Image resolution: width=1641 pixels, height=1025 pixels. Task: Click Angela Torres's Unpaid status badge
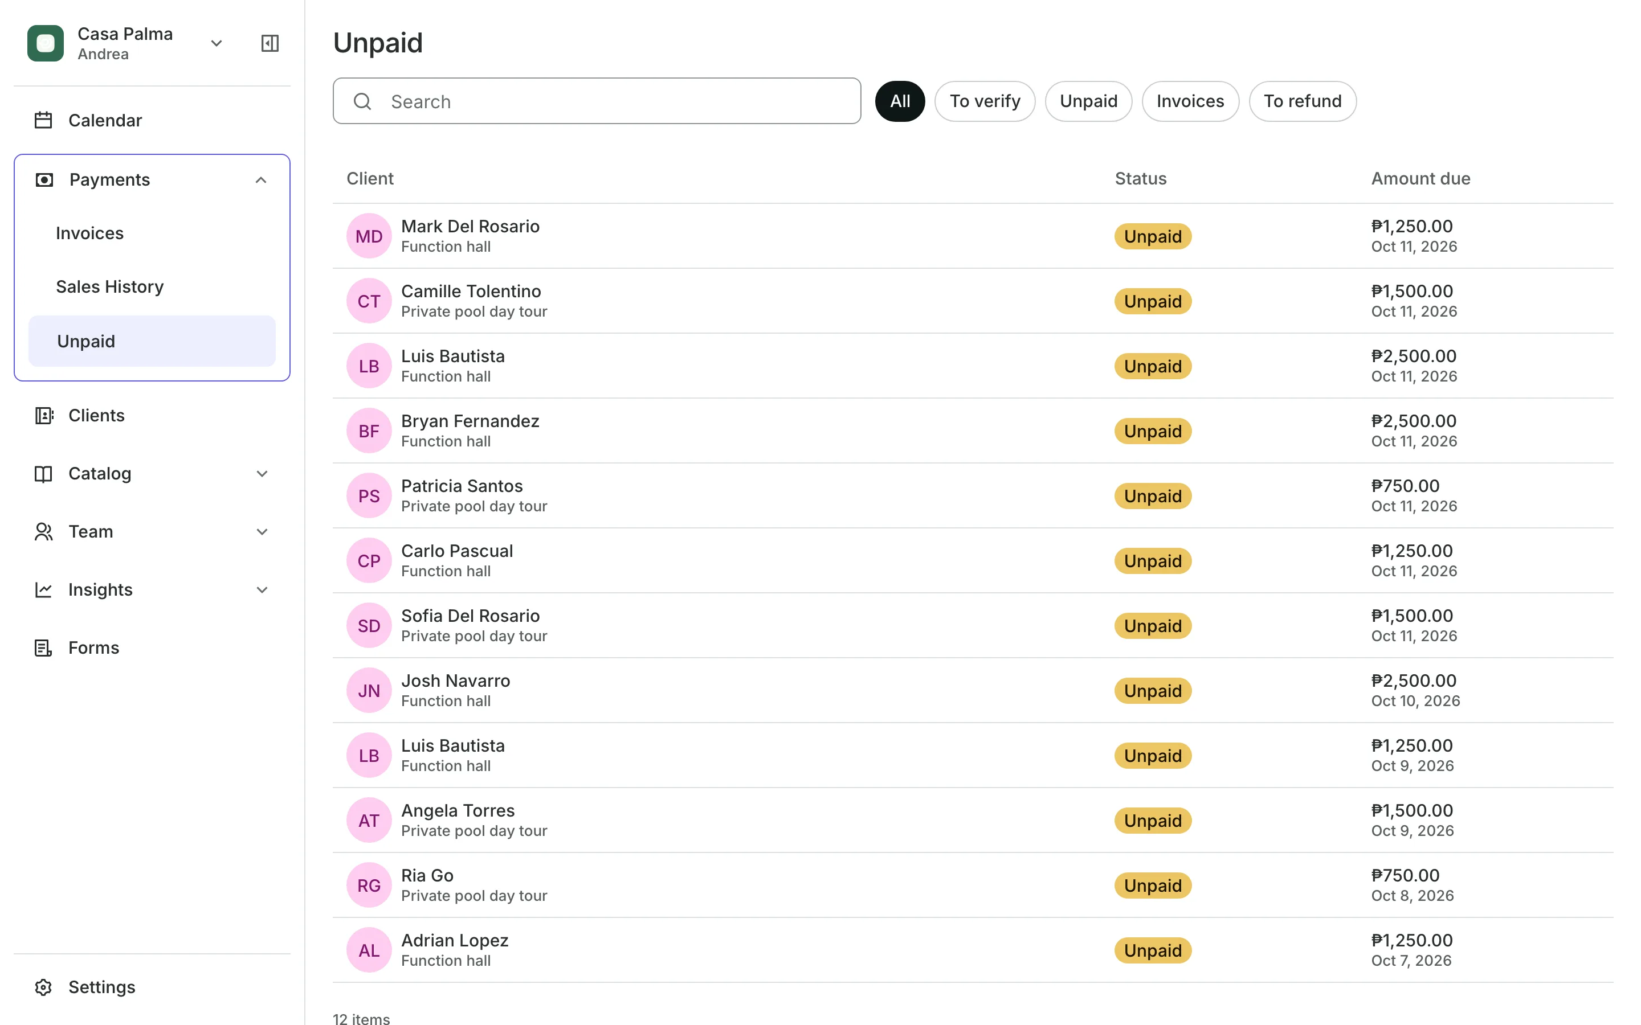1153,820
